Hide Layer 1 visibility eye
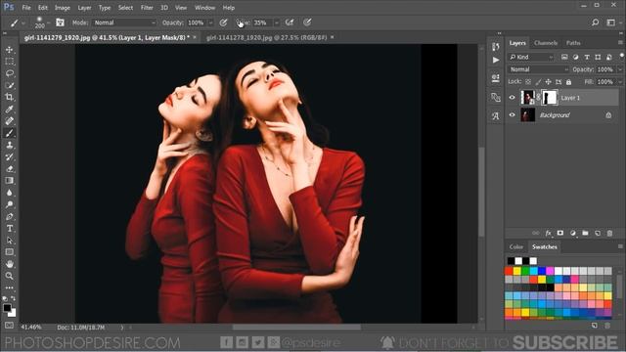Image resolution: width=626 pixels, height=352 pixels. pyautogui.click(x=513, y=98)
